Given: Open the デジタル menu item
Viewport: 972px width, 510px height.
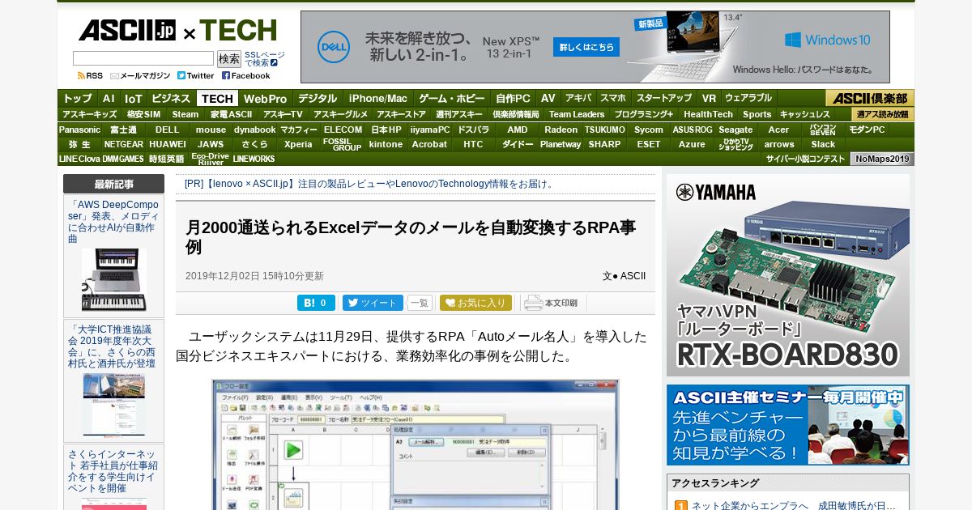Looking at the screenshot, I should point(318,98).
